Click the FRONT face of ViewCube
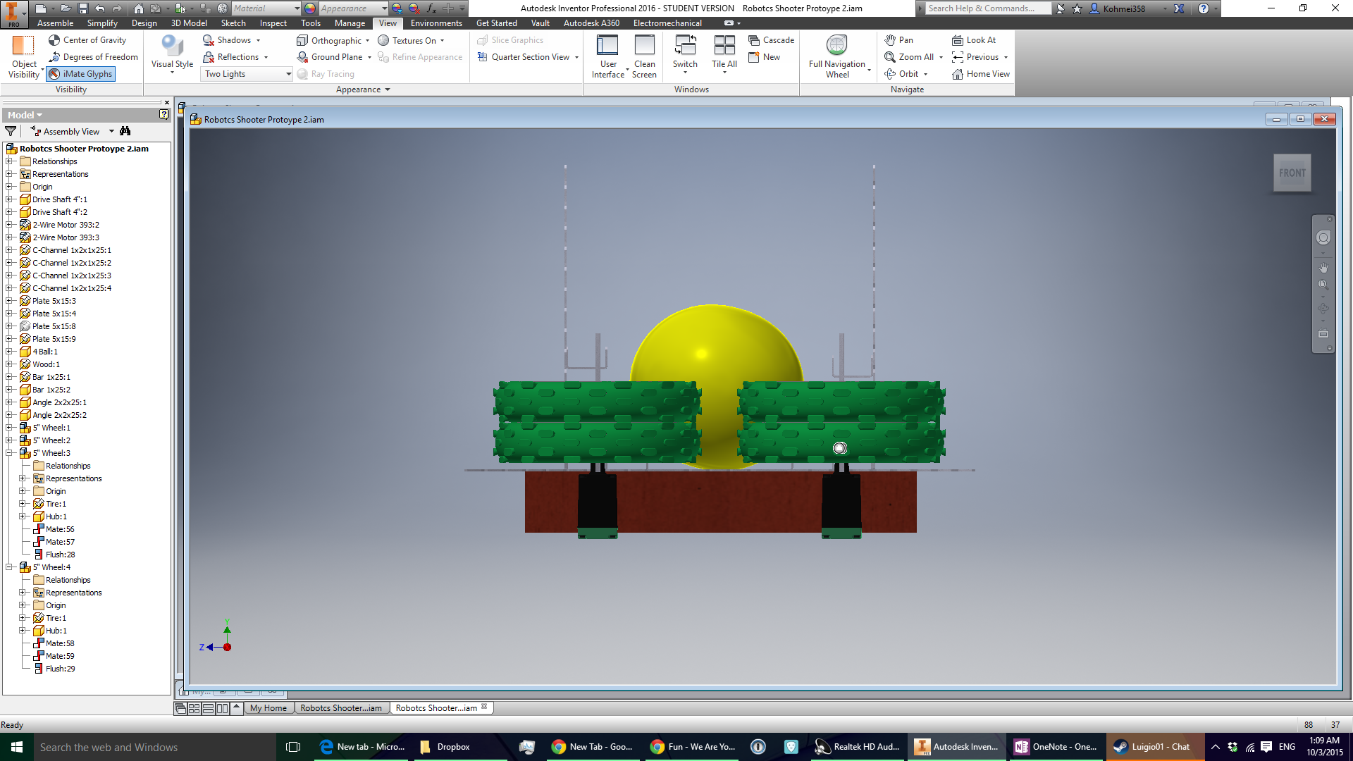The height and width of the screenshot is (761, 1353). pos(1292,173)
